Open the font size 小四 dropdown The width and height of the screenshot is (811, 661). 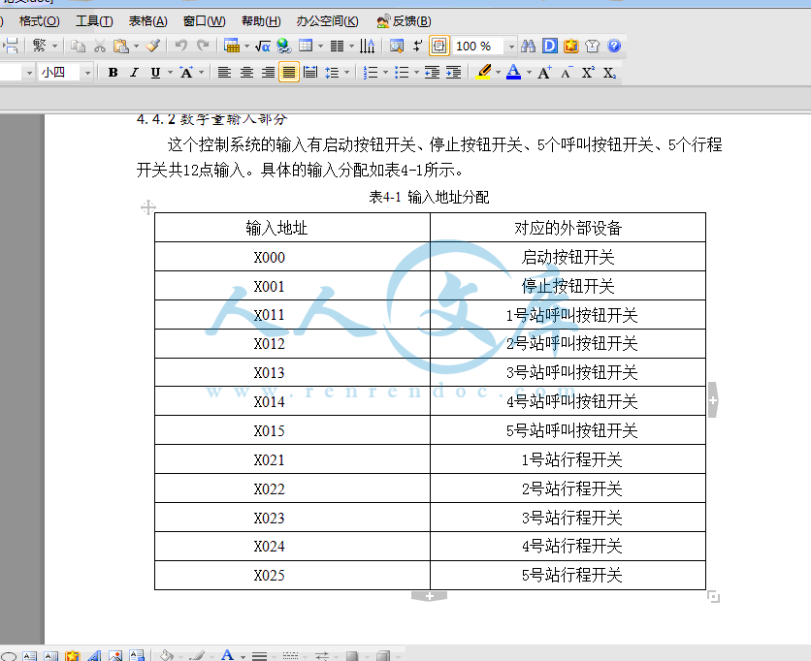pyautogui.click(x=88, y=73)
